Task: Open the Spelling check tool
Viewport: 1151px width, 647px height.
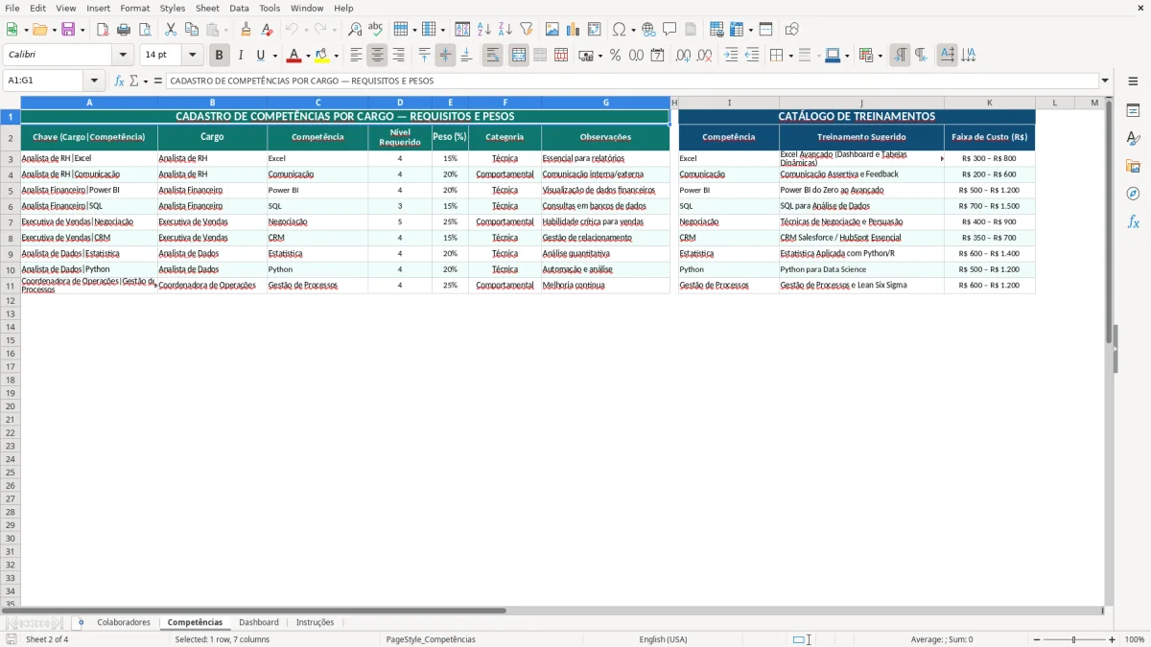Action: click(375, 29)
